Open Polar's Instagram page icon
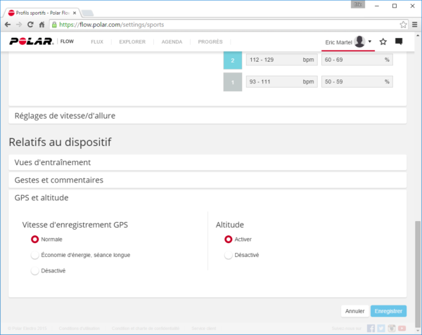 391,328
